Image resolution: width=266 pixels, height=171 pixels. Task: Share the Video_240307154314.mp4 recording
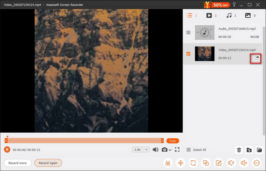pos(256,58)
